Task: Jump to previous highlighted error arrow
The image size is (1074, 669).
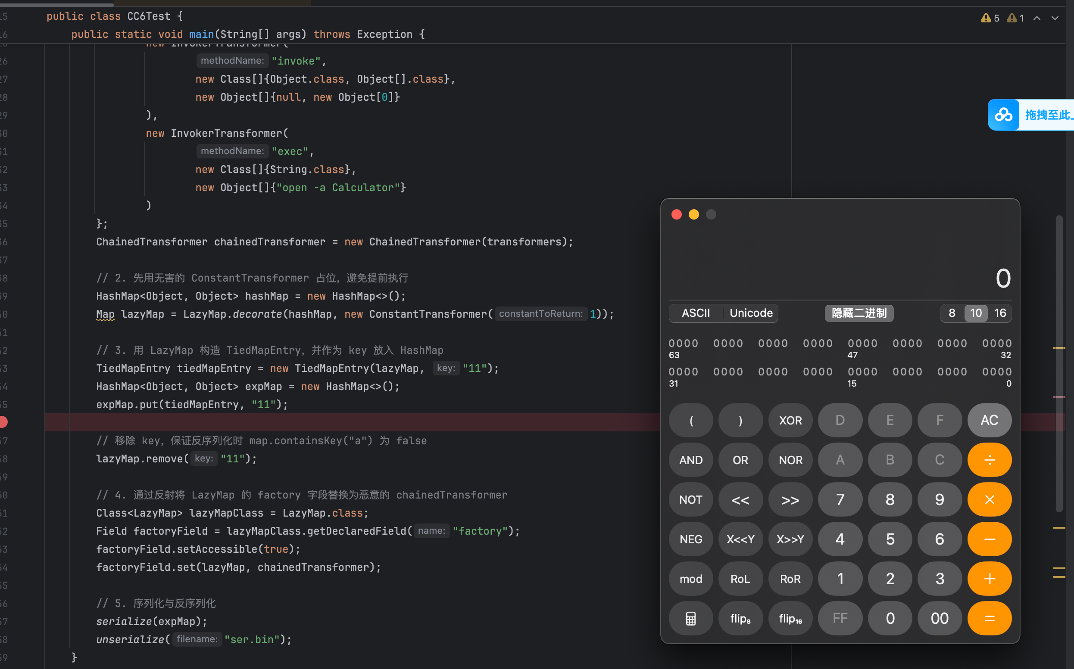Action: (1037, 18)
